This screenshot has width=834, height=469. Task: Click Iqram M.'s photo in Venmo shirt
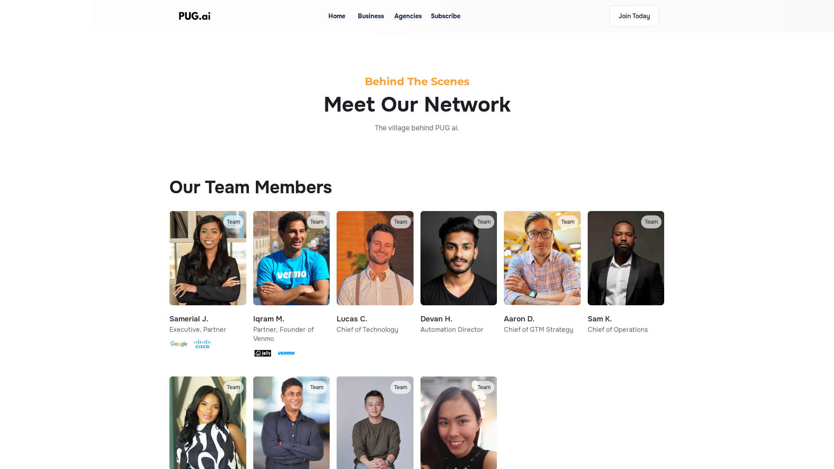[291, 265]
